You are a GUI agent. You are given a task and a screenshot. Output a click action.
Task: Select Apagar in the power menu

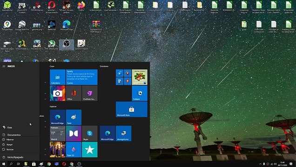(x=20, y=145)
